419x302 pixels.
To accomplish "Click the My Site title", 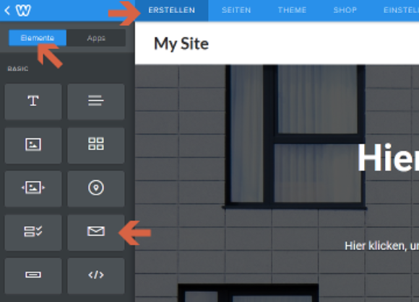I will point(181,44).
